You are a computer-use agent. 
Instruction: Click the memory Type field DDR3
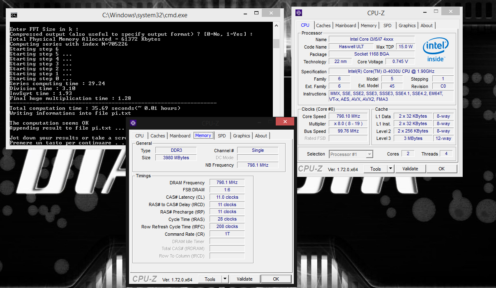175,150
